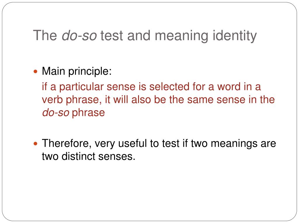
Task: Click the word selected in red text
Action: tap(169, 87)
